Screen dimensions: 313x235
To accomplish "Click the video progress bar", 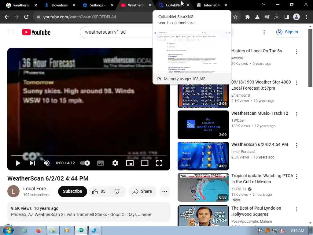I will coord(89,155).
